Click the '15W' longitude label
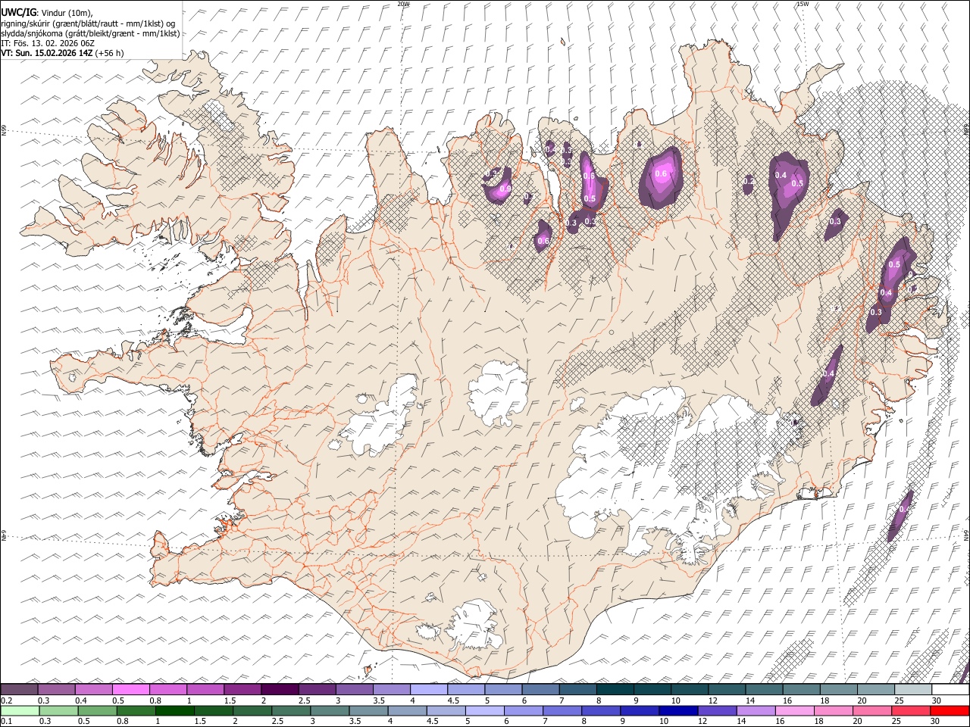 coord(803,4)
